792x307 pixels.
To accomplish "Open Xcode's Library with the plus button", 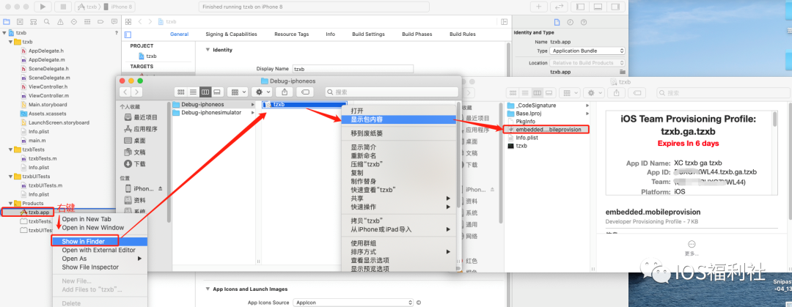I will coord(538,7).
